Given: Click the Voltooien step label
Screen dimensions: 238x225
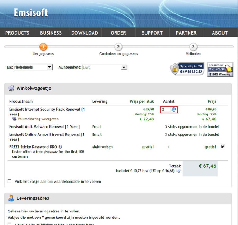Looking at the screenshot, I should 193,54.
